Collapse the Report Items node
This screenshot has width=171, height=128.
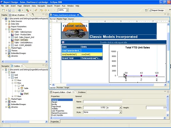tap(6, 29)
